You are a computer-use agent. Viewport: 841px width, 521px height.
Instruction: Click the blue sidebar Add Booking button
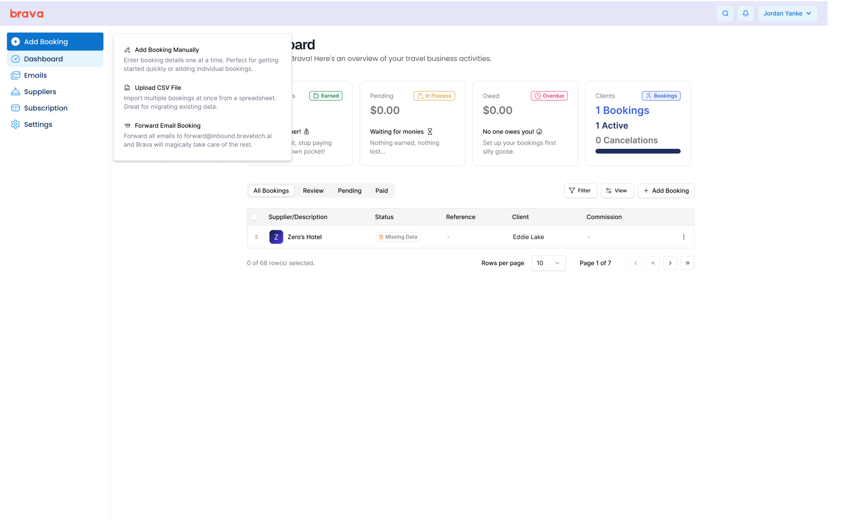55,42
